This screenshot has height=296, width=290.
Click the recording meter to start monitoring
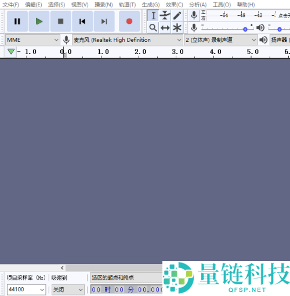(x=248, y=15)
